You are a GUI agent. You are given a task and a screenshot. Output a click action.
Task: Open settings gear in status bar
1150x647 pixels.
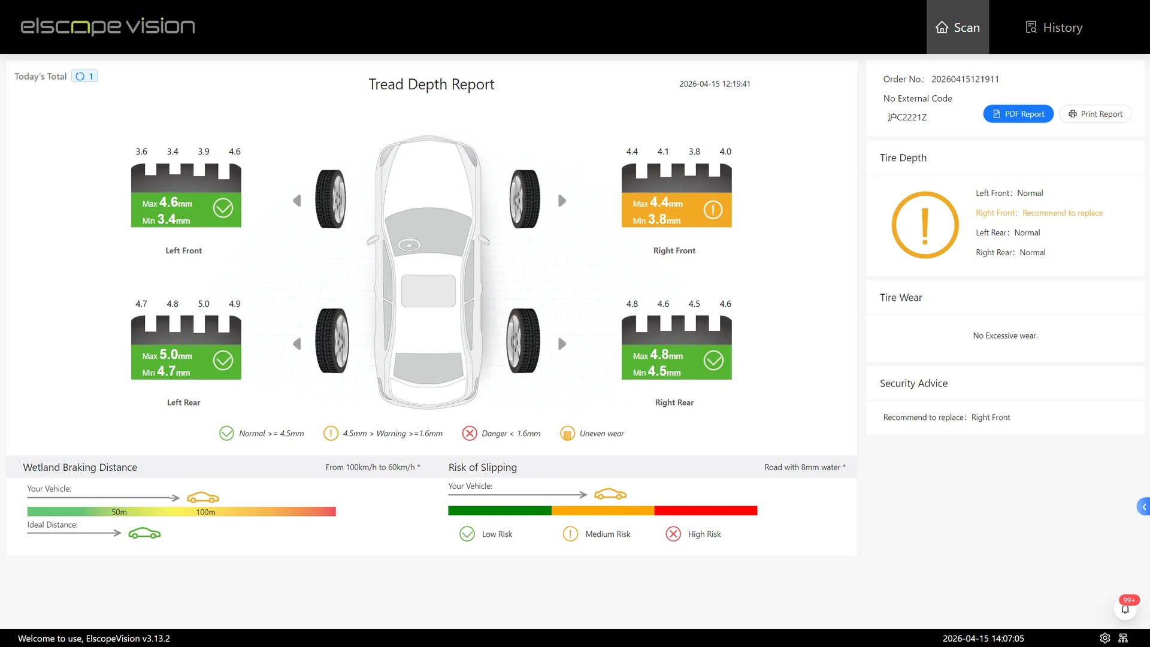pos(1105,638)
